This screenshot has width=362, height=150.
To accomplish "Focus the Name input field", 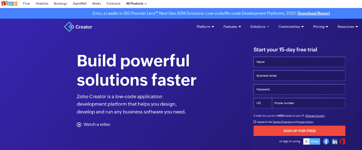I will 299,62.
